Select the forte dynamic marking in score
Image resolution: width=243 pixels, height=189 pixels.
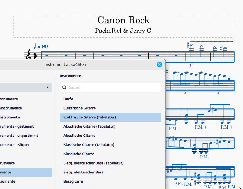(191, 65)
